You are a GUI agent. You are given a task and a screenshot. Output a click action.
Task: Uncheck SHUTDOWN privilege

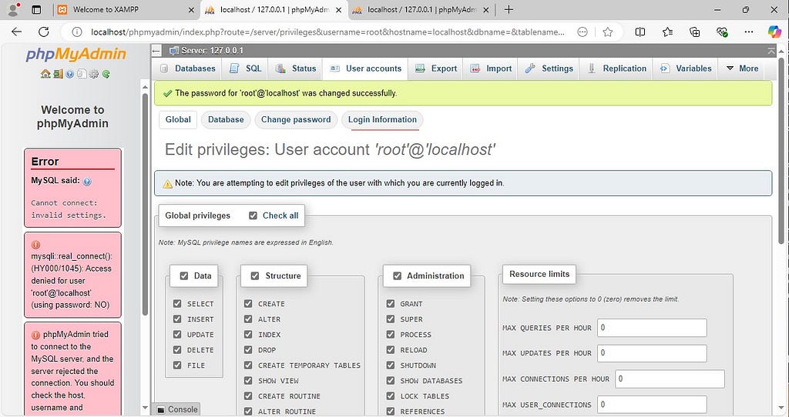point(391,365)
